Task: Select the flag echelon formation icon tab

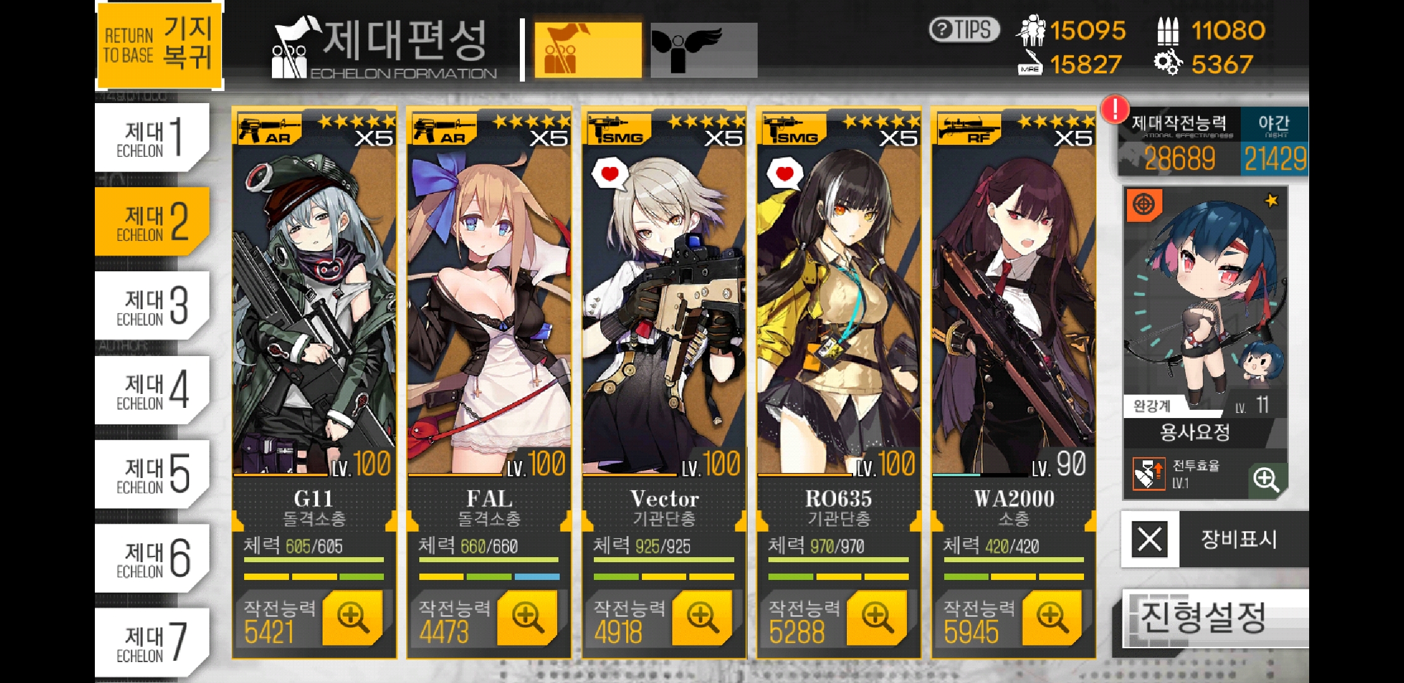Action: point(588,51)
